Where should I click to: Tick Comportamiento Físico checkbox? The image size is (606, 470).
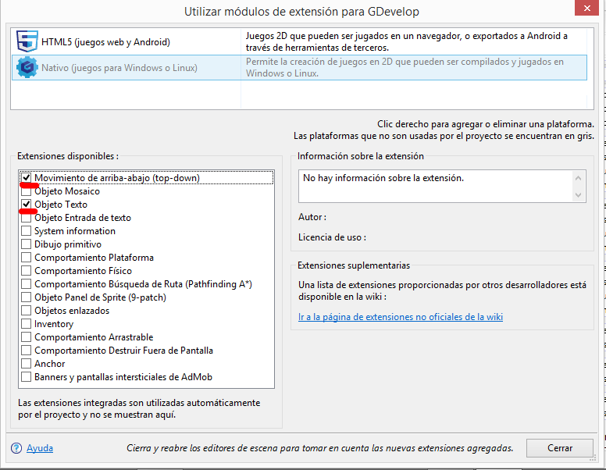pyautogui.click(x=27, y=271)
